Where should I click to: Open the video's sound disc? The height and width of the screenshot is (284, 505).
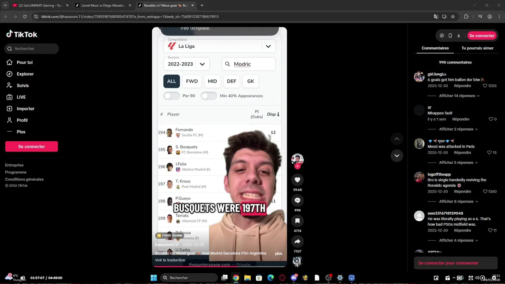pyautogui.click(x=297, y=262)
